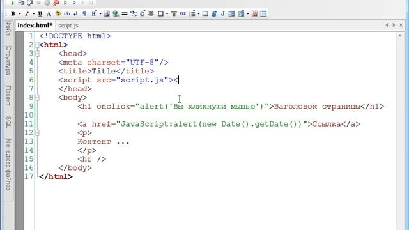Click the Font letter A icon

coord(49,14)
